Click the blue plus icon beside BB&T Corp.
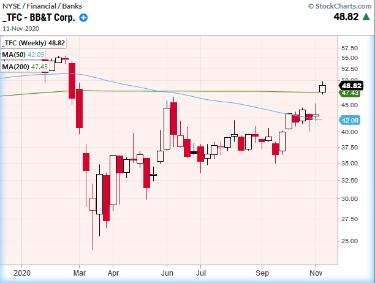The image size is (375, 283). point(84,18)
